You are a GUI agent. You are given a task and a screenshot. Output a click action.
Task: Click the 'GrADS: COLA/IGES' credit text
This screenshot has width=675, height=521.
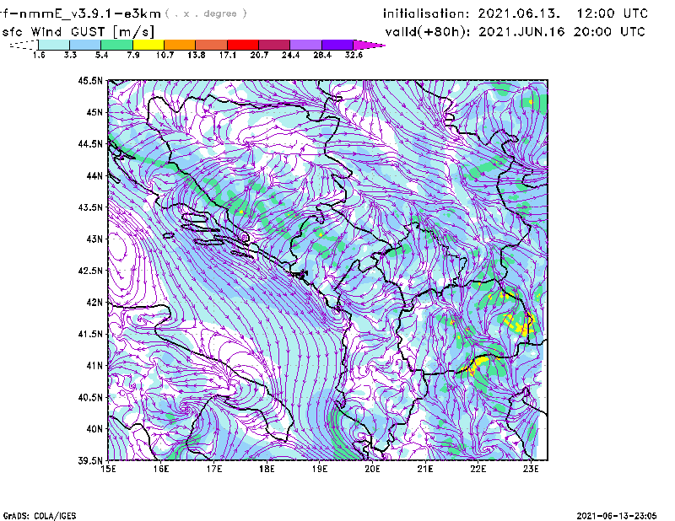(40, 516)
